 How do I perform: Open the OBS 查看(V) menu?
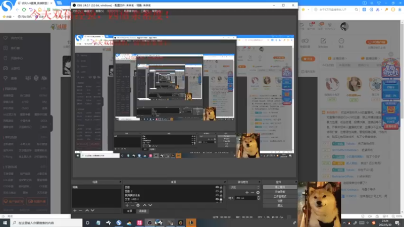[x=99, y=11]
